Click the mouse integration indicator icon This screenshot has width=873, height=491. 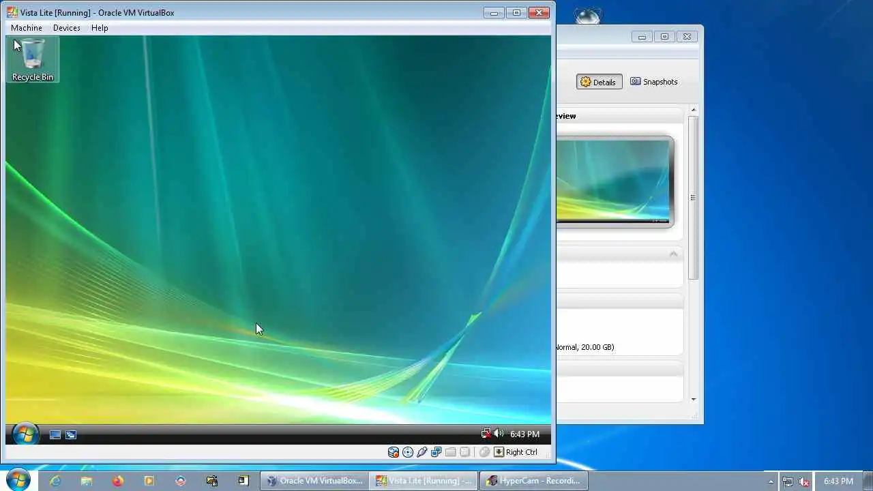484,452
